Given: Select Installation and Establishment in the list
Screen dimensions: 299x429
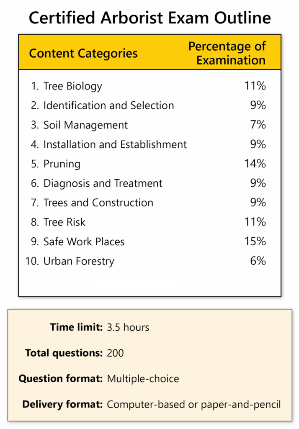Looking at the screenshot, I should (115, 144).
